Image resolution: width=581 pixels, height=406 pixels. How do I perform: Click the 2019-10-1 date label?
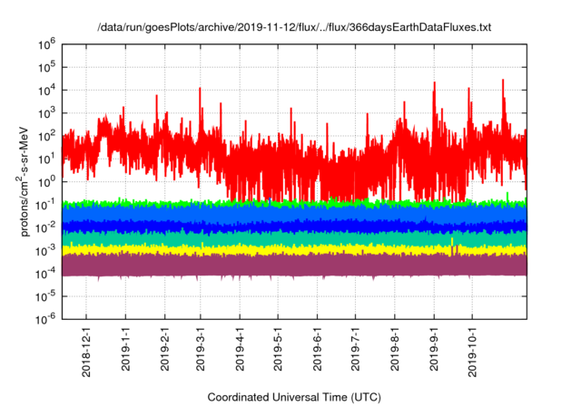[472, 352]
